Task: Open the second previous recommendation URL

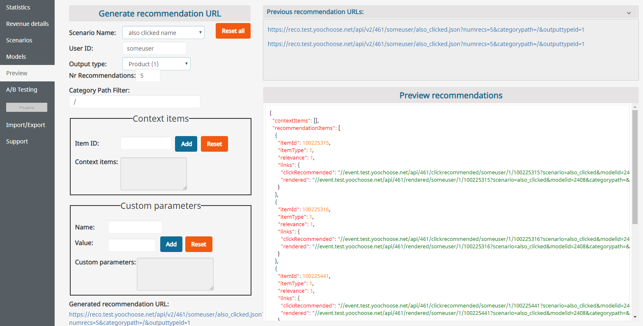Action: (x=426, y=44)
